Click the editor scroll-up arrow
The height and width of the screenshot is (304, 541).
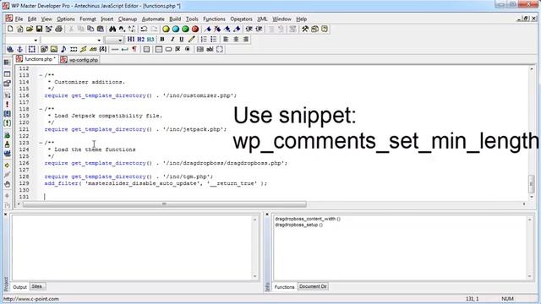pos(532,69)
